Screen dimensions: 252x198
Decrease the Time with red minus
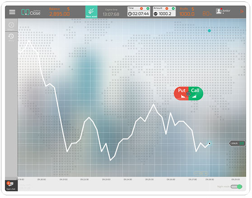coord(141,8)
